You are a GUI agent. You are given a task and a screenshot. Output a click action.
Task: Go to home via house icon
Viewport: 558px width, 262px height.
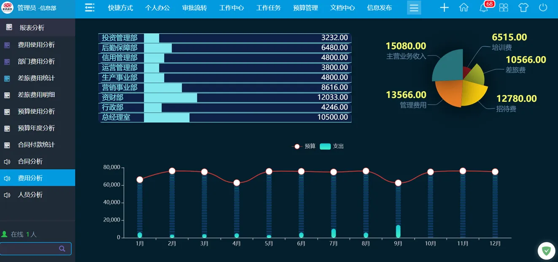click(464, 8)
